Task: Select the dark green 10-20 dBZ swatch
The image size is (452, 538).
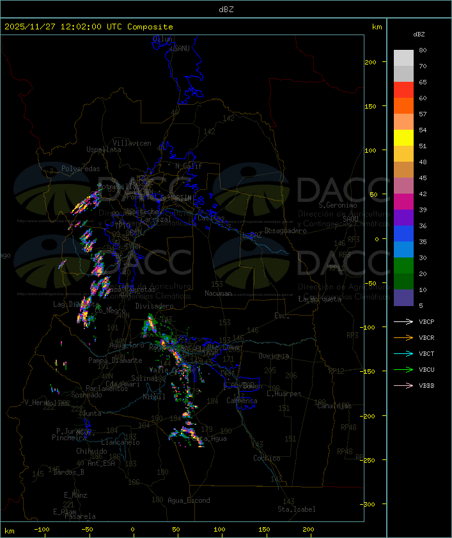Action: [x=403, y=281]
